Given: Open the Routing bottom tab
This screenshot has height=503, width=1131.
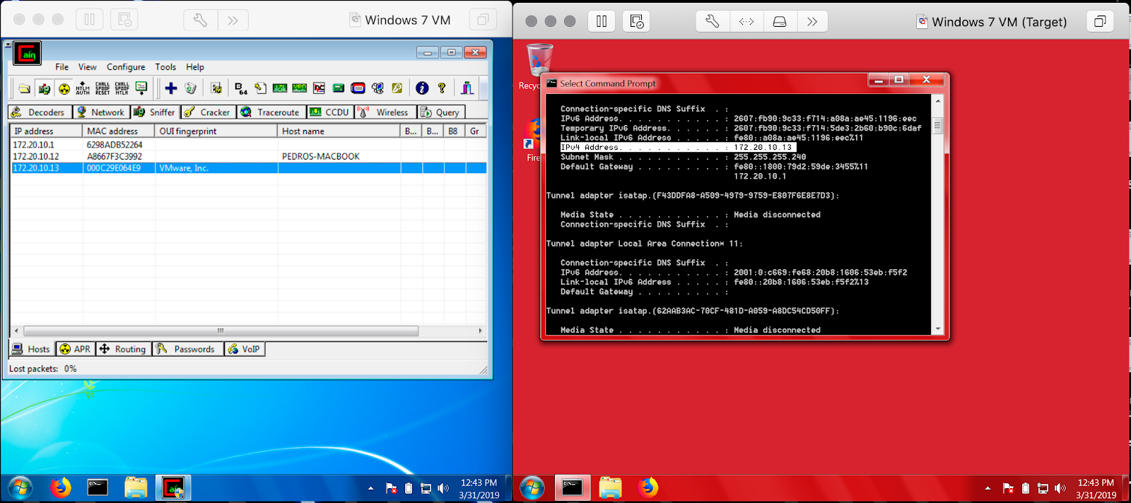Looking at the screenshot, I should click(123, 349).
